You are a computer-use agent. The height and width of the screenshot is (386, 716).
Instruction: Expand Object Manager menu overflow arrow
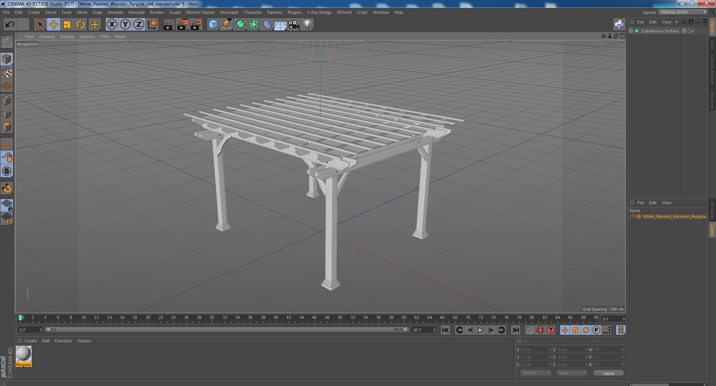click(676, 22)
